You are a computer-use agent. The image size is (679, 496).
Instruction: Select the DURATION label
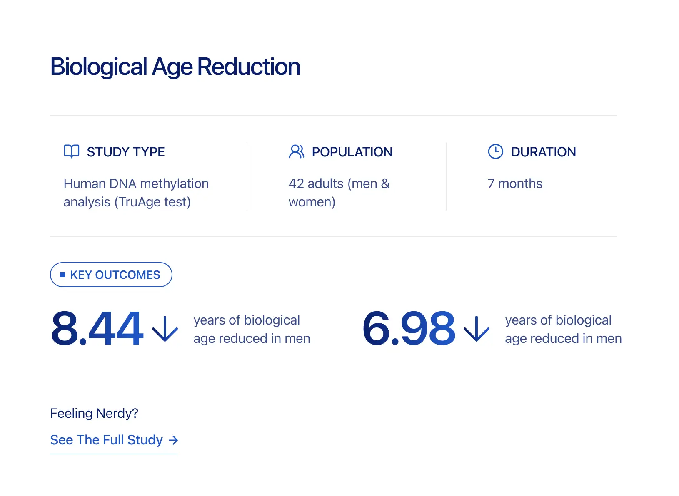543,152
